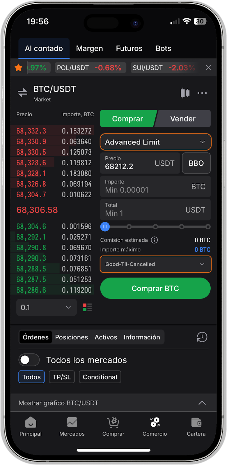Open the Advanced Limit order type dropdown

(x=155, y=142)
